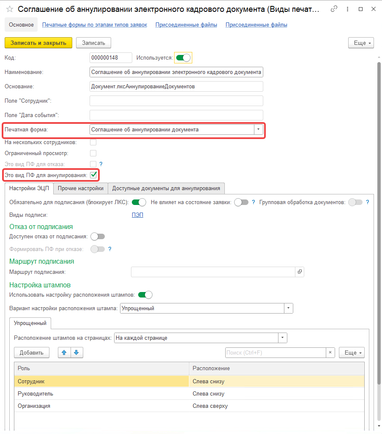Viewport: 382px width, 434px height.
Task: Check 'Ограниченный просмотр' checkbox
Action: point(93,153)
